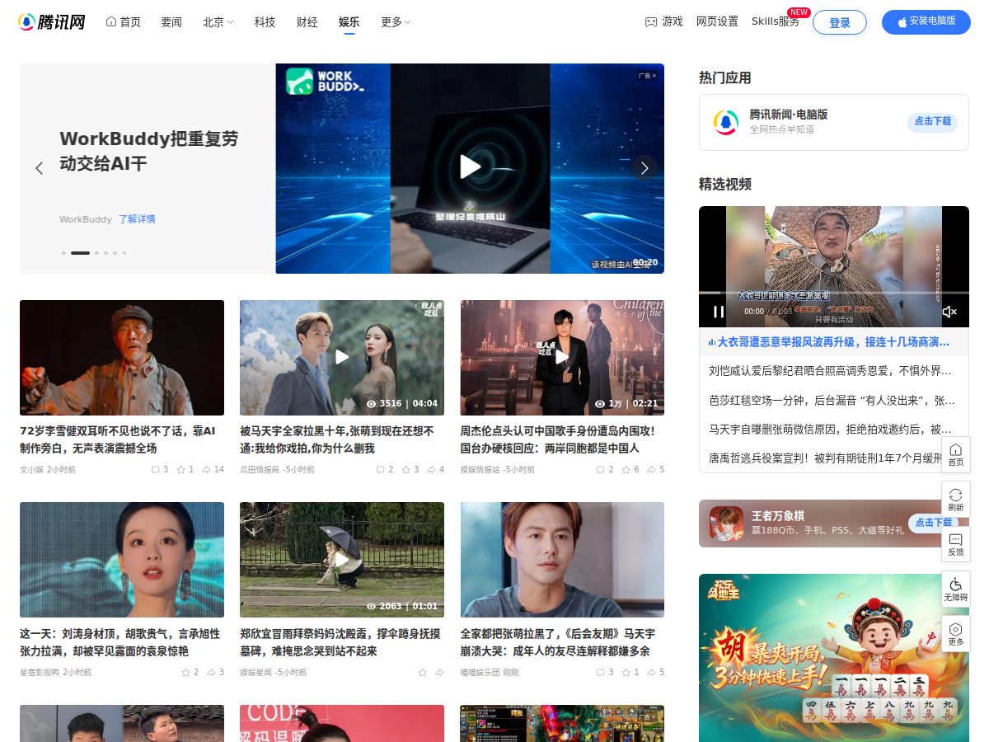Viewport: 989px width, 742px height.
Task: Unmute the featured video speaker icon
Action: coord(949,312)
